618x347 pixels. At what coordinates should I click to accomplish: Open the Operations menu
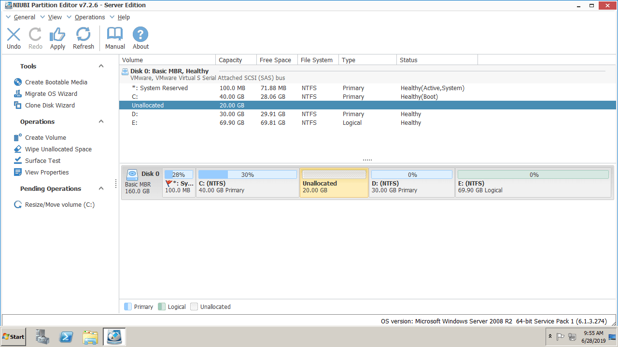89,17
